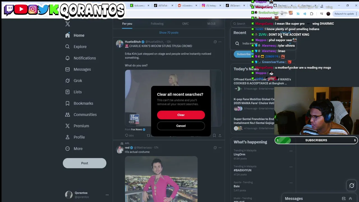
Task: Click Grok icon on red's post
Action: click(x=215, y=148)
